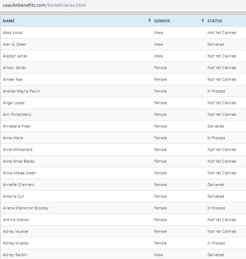This screenshot has height=259, width=246.
Task: Click Not Yet Claimed status for Anne McNamara
Action: [222, 150]
